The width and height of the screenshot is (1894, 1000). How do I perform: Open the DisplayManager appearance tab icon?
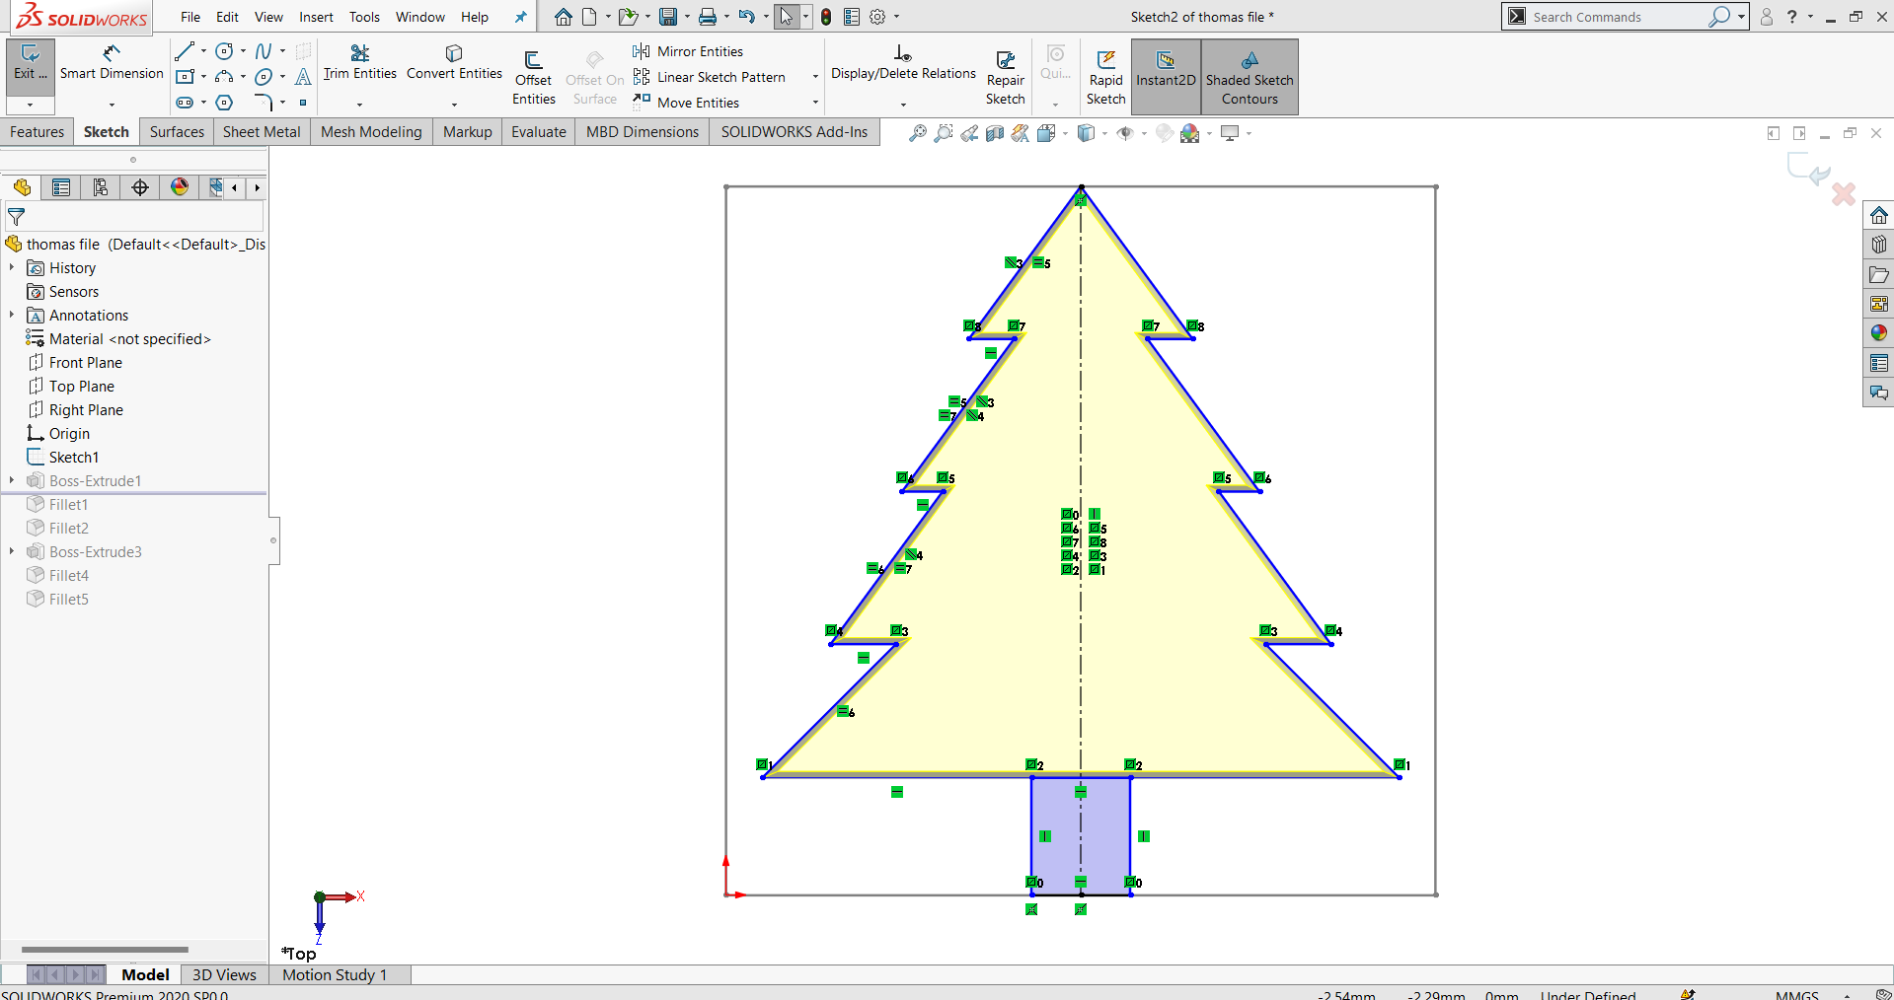[180, 187]
